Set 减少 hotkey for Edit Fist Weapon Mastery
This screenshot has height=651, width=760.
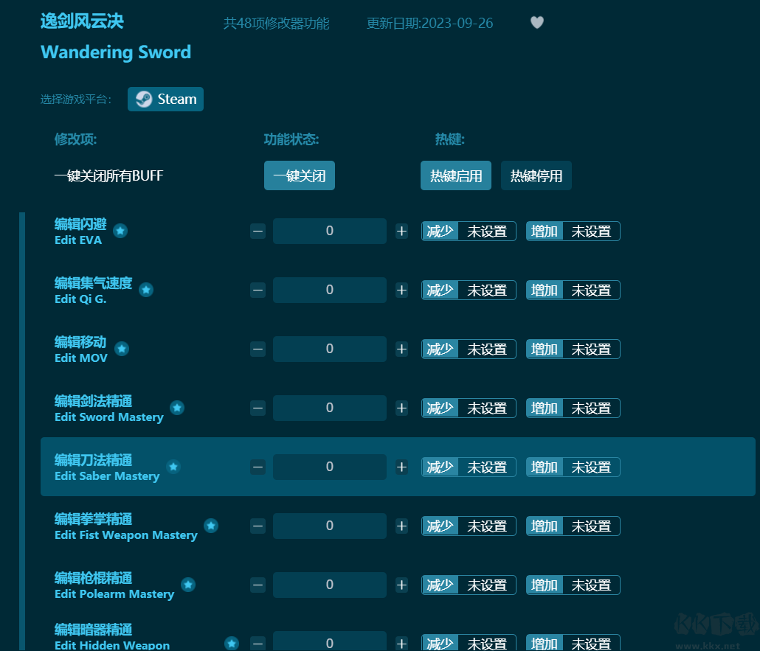click(x=469, y=526)
